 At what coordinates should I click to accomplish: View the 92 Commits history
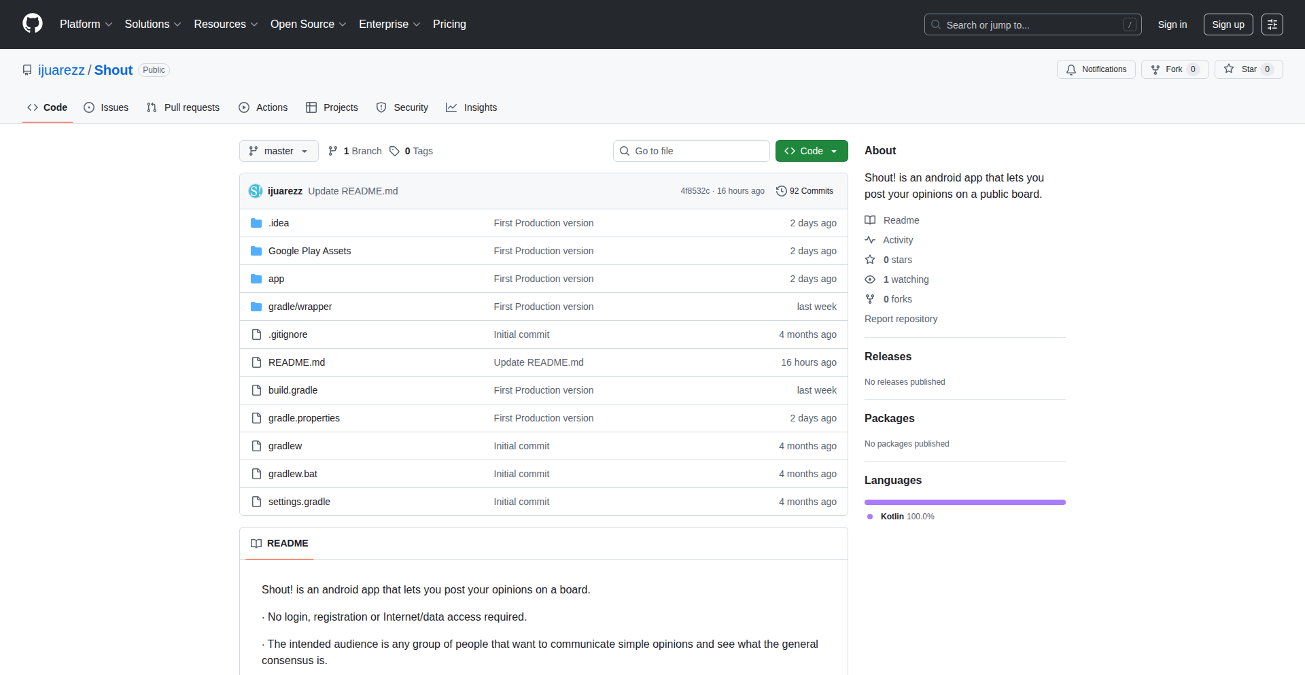click(x=805, y=191)
